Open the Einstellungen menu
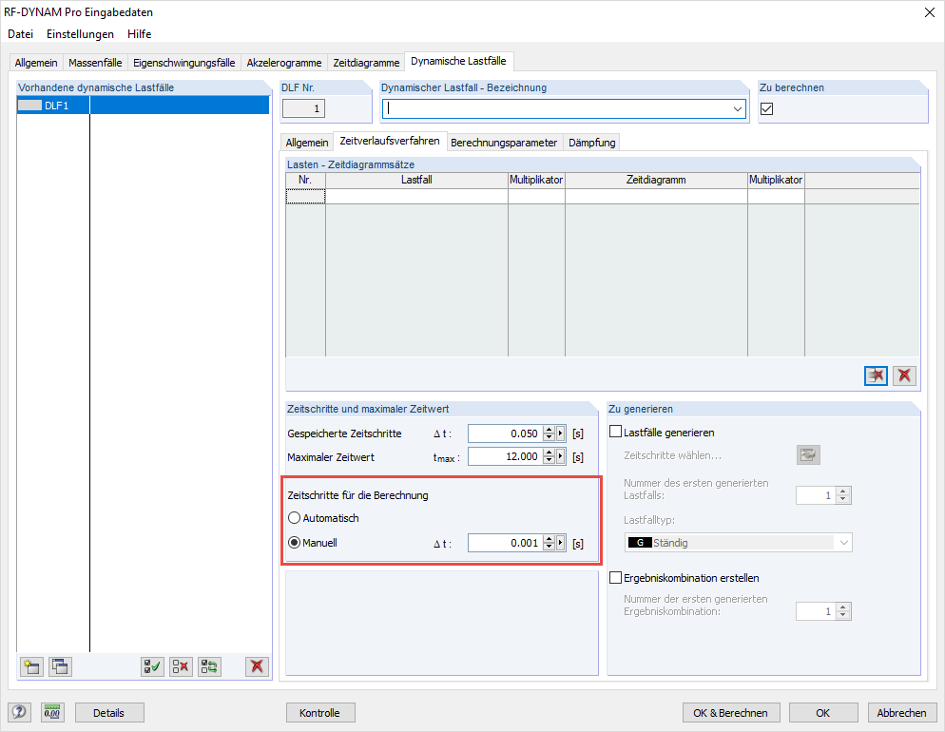The width and height of the screenshot is (945, 732). click(x=80, y=33)
